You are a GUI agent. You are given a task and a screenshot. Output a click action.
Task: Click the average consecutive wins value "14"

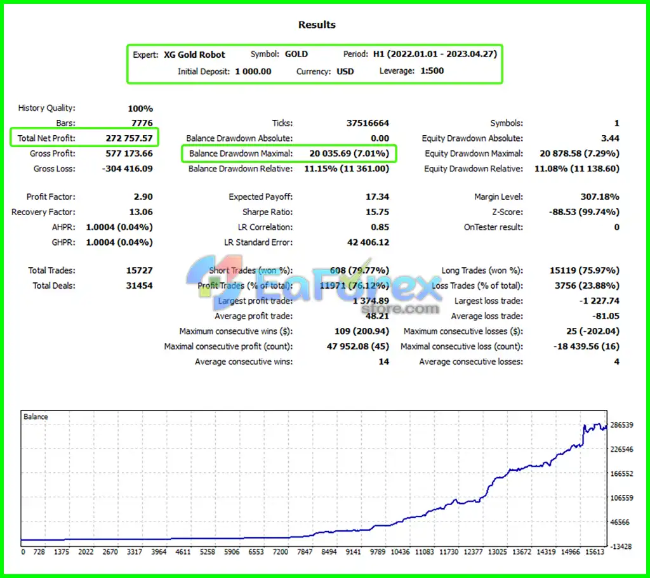(384, 362)
